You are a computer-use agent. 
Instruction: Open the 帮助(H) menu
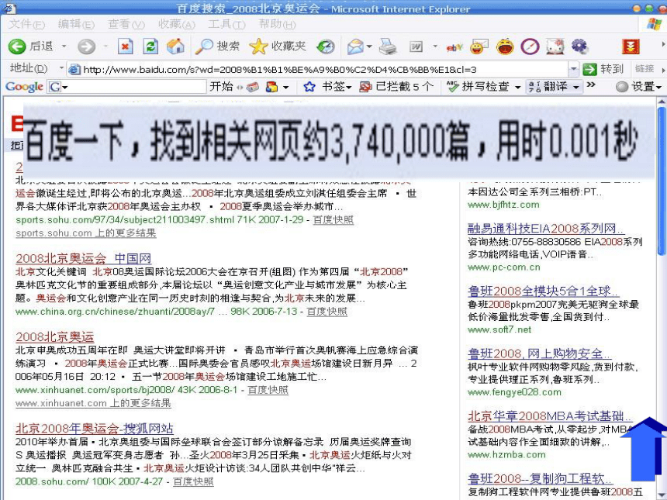(x=278, y=24)
